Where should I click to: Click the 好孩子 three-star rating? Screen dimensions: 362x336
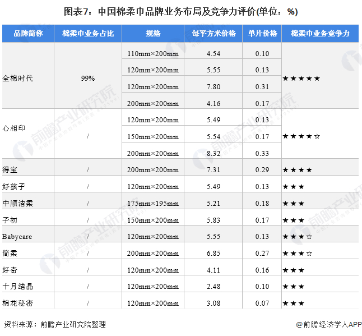pos(294,187)
